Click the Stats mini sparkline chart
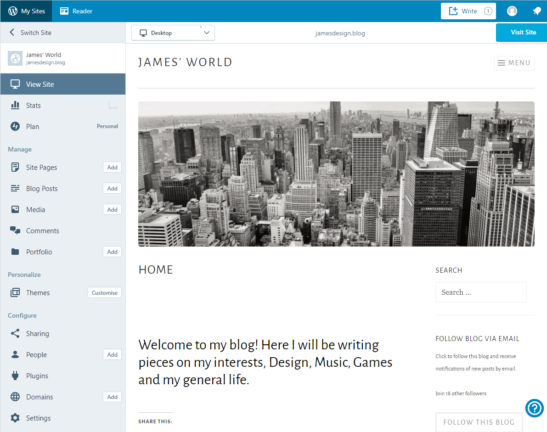This screenshot has height=432, width=547. tap(113, 105)
